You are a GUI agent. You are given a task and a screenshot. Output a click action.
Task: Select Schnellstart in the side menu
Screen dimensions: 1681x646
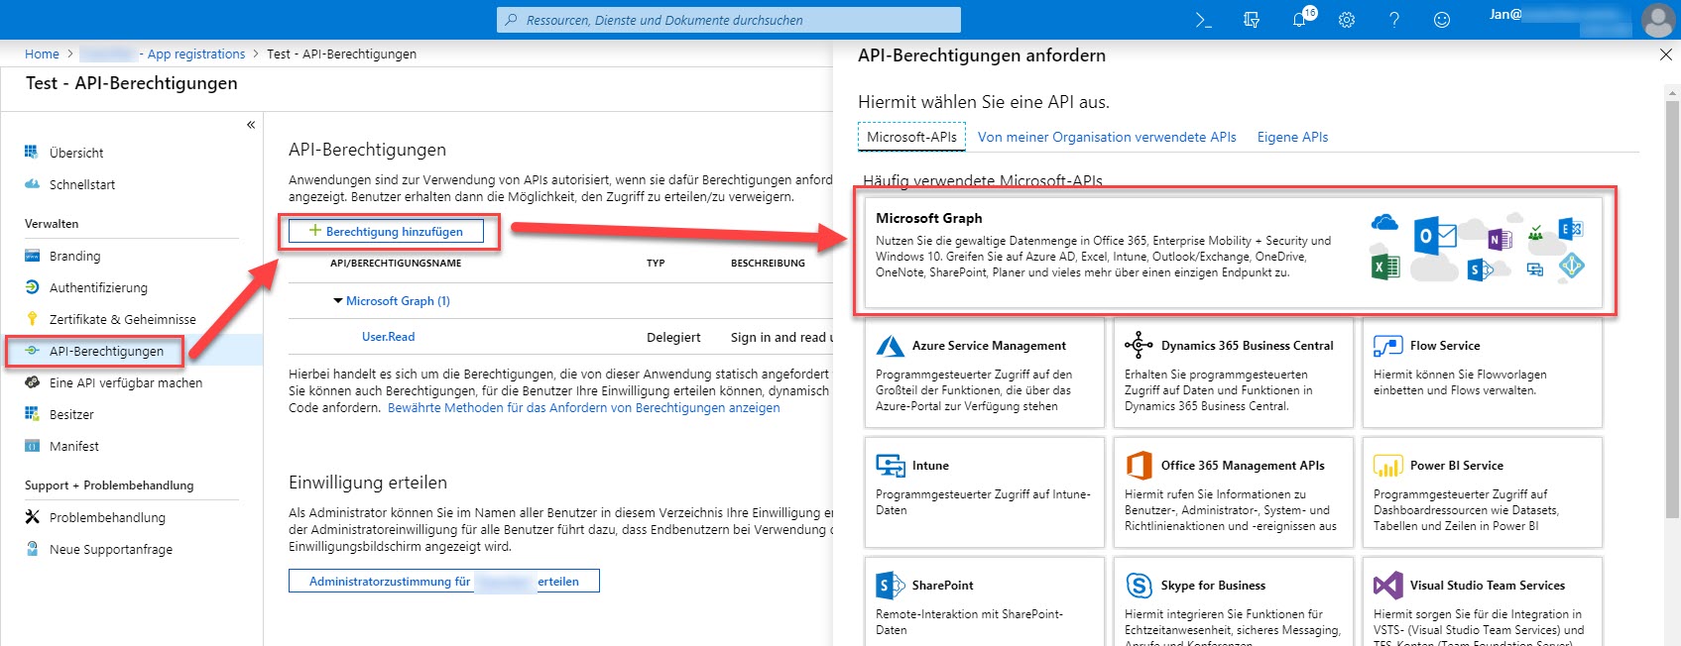(x=82, y=184)
